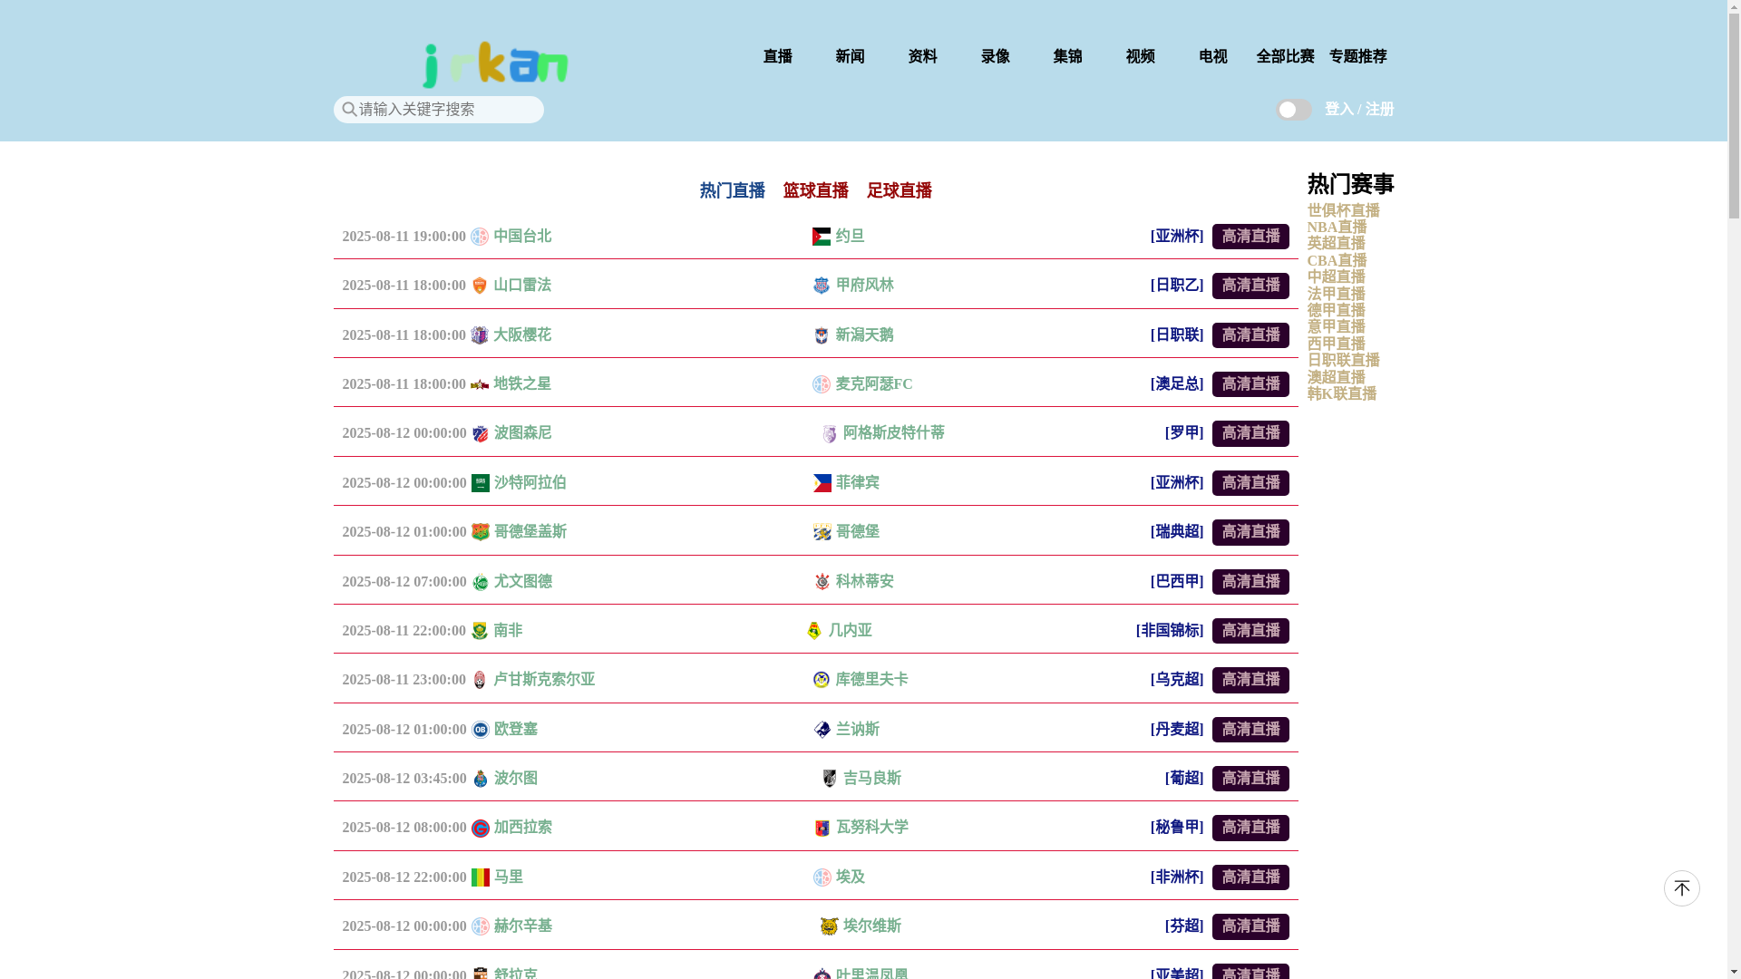This screenshot has width=1741, height=979.
Task: Switch to 热门直播 tab
Action: click(x=732, y=190)
